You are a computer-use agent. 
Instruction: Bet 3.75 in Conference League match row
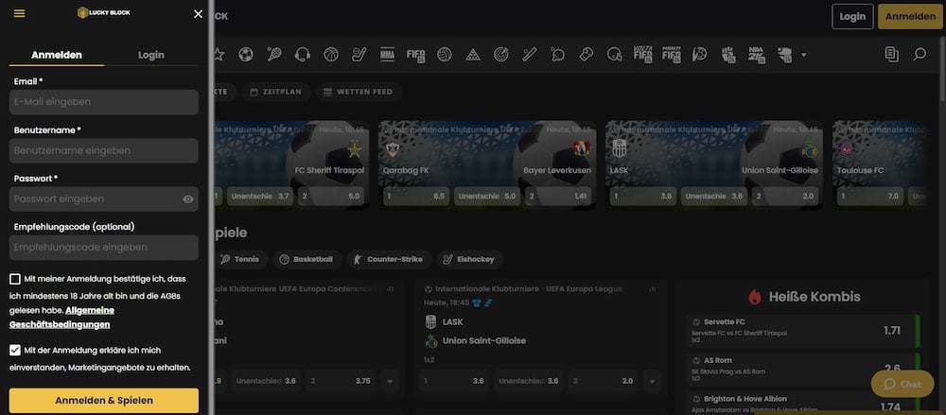[x=340, y=381]
